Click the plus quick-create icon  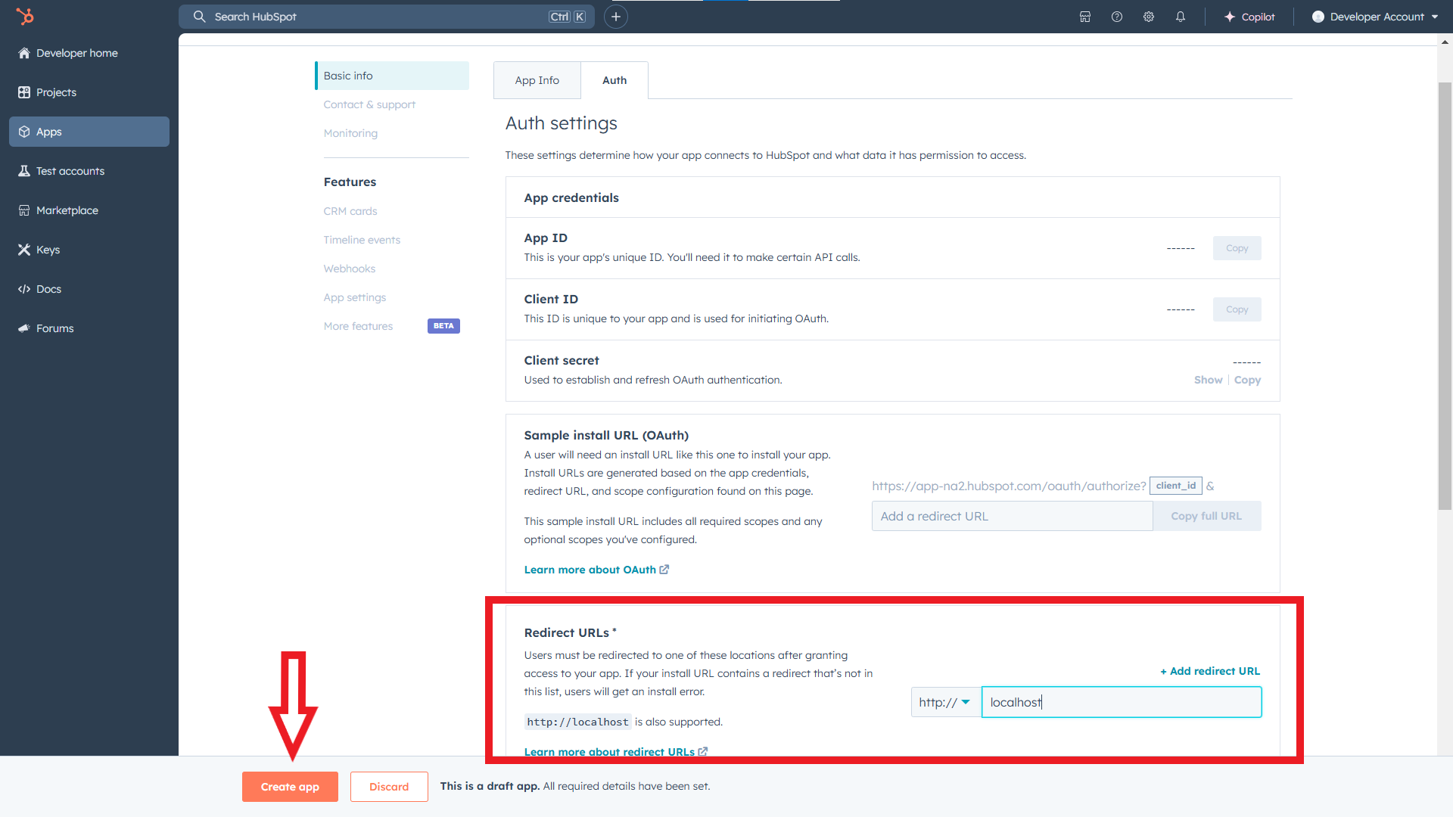[x=616, y=17]
